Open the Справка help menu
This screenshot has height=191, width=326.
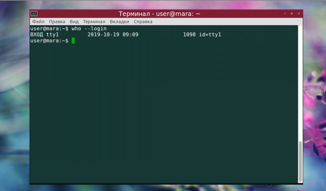click(143, 22)
